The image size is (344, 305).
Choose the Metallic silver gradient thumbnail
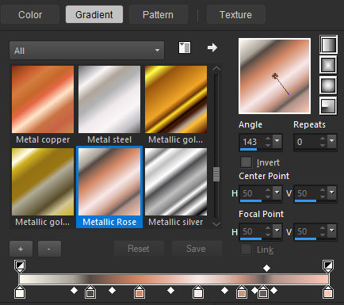(176, 181)
